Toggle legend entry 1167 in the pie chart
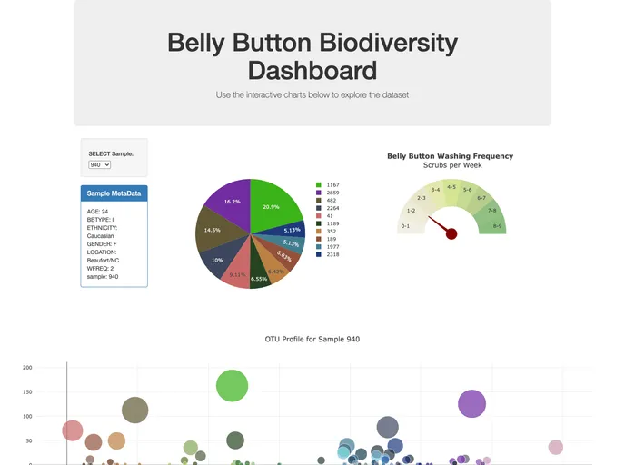This screenshot has height=465, width=625. 332,185
